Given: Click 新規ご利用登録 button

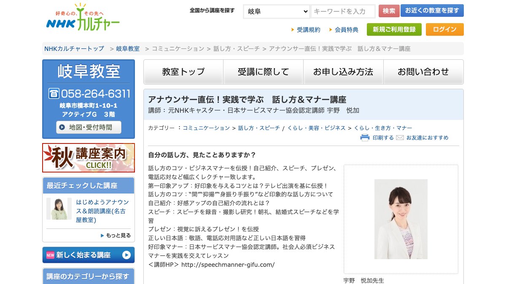Looking at the screenshot, I should point(394,29).
